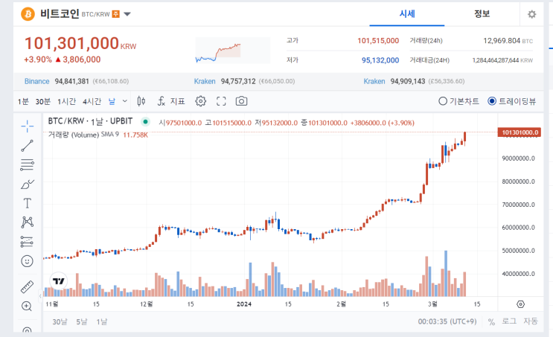This screenshot has width=553, height=337.
Task: Select the trend line drawing tool
Action: coord(27,144)
